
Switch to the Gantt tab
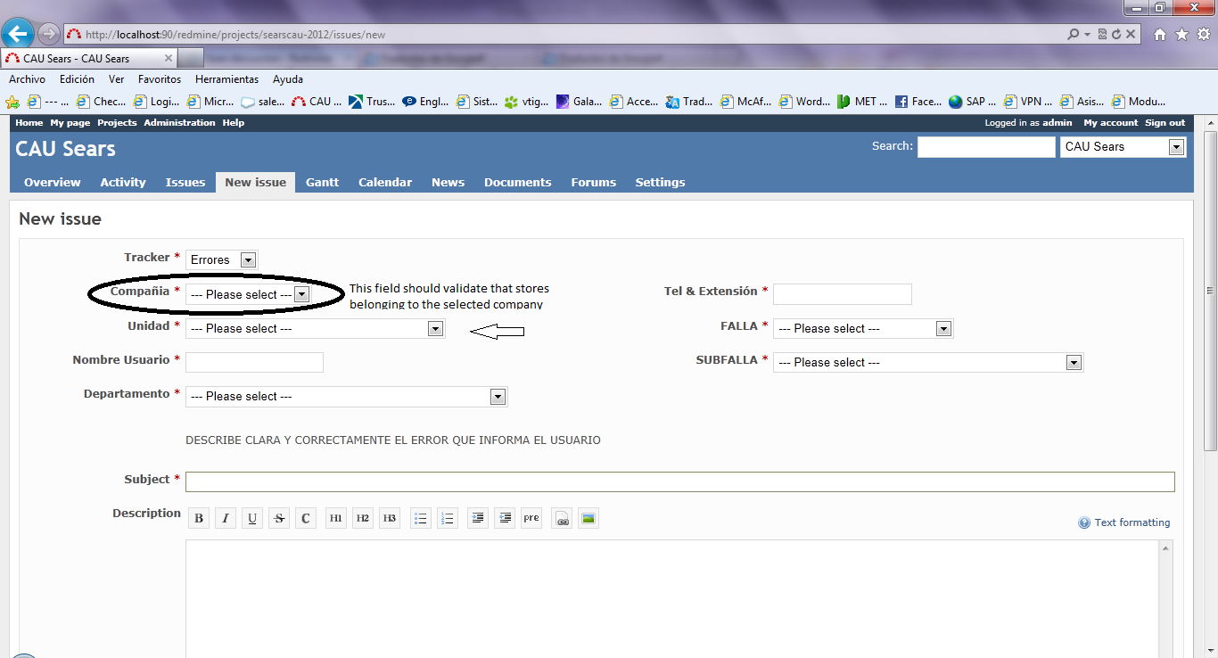[323, 182]
